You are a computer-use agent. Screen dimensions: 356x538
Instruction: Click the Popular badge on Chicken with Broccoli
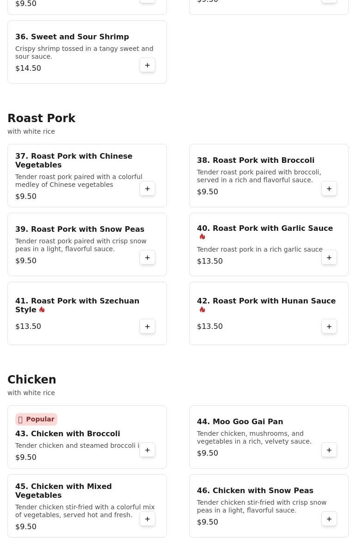(36, 419)
